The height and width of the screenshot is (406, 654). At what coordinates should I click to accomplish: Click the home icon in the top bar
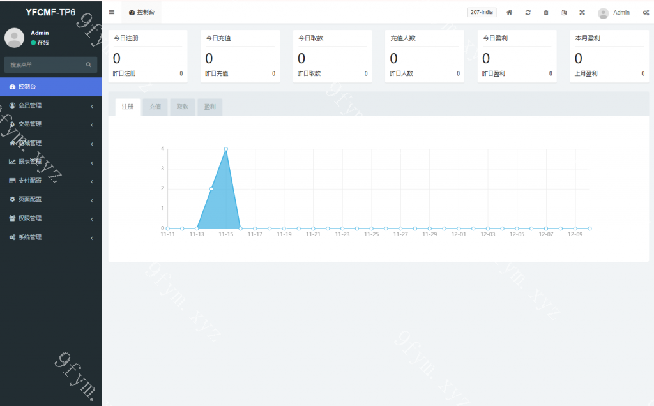(x=509, y=13)
